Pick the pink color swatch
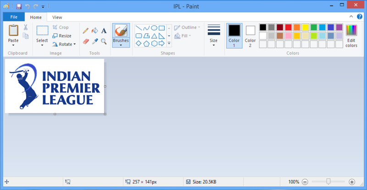 point(289,36)
